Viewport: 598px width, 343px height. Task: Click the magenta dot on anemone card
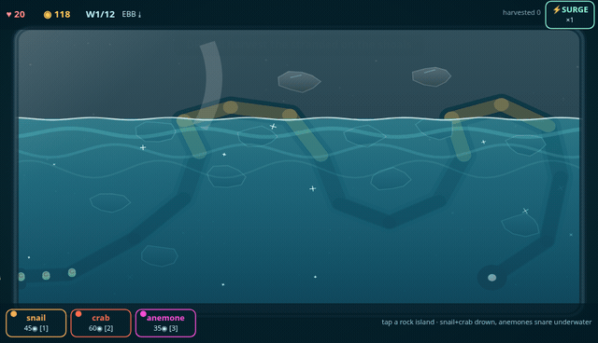(x=143, y=314)
